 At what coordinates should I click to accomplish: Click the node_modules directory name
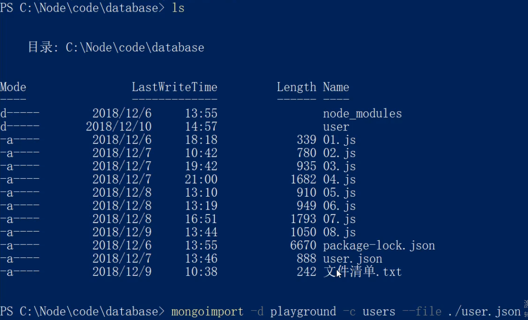[x=362, y=114]
